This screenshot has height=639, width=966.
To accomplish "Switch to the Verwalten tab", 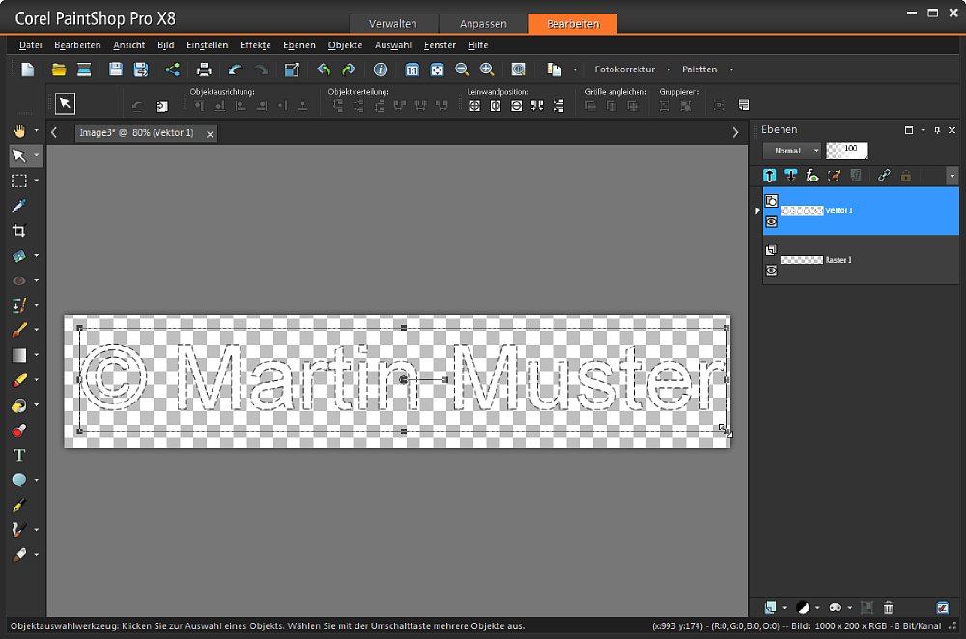I will pos(392,23).
